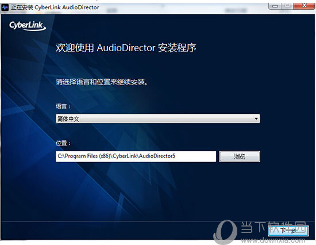Click the 浏览 browse button

(x=240, y=156)
